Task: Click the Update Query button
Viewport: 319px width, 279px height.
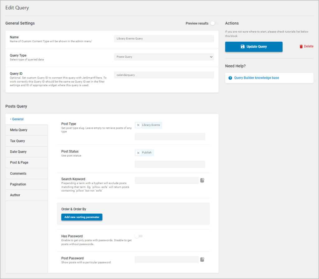Action: pyautogui.click(x=254, y=46)
